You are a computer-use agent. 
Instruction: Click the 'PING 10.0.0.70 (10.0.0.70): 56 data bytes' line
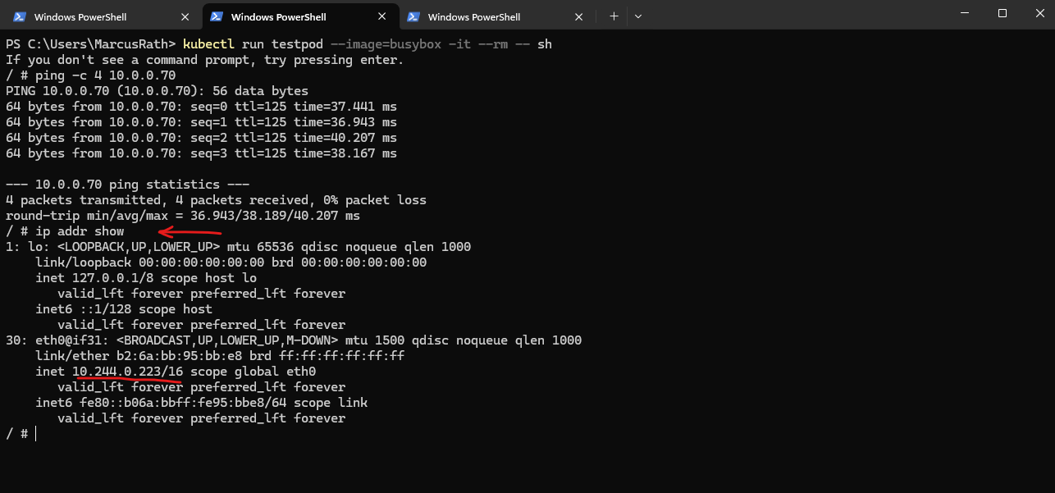point(158,91)
